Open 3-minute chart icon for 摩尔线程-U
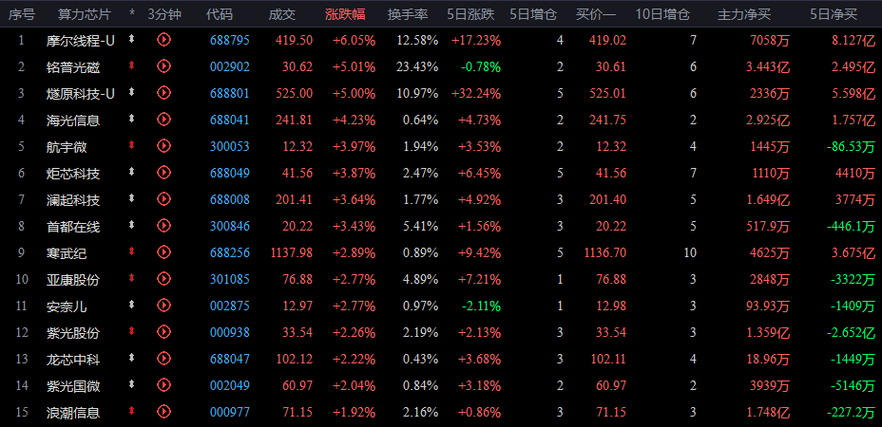 point(163,39)
